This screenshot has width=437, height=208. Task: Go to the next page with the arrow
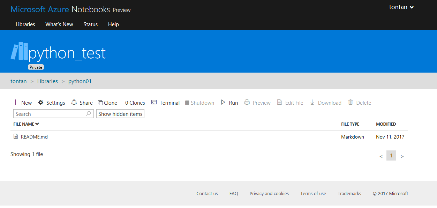click(402, 156)
